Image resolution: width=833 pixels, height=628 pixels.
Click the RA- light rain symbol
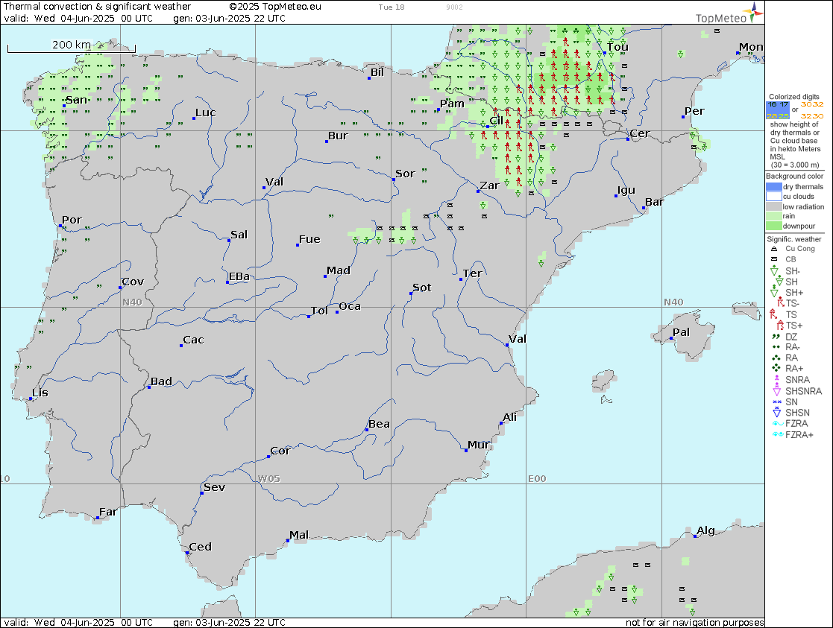point(776,346)
